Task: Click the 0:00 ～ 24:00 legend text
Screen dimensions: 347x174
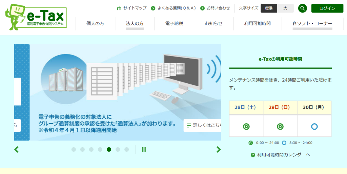Action: pyautogui.click(x=268, y=143)
